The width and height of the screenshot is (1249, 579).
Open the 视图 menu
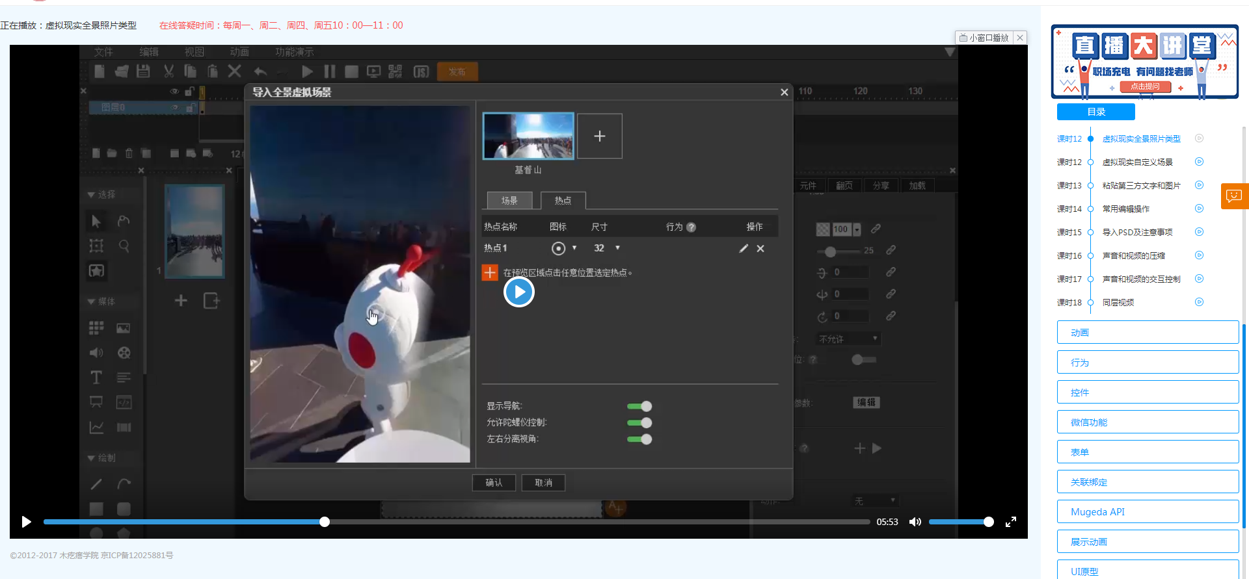(194, 52)
